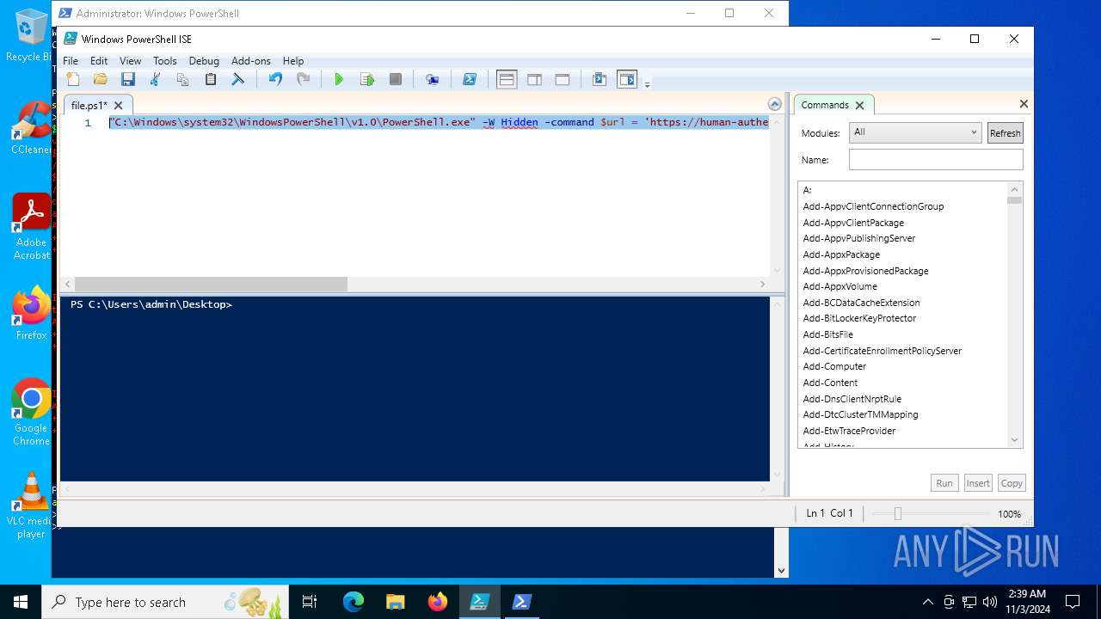Select Add-BitsFile command
The width and height of the screenshot is (1101, 619).
coord(827,334)
